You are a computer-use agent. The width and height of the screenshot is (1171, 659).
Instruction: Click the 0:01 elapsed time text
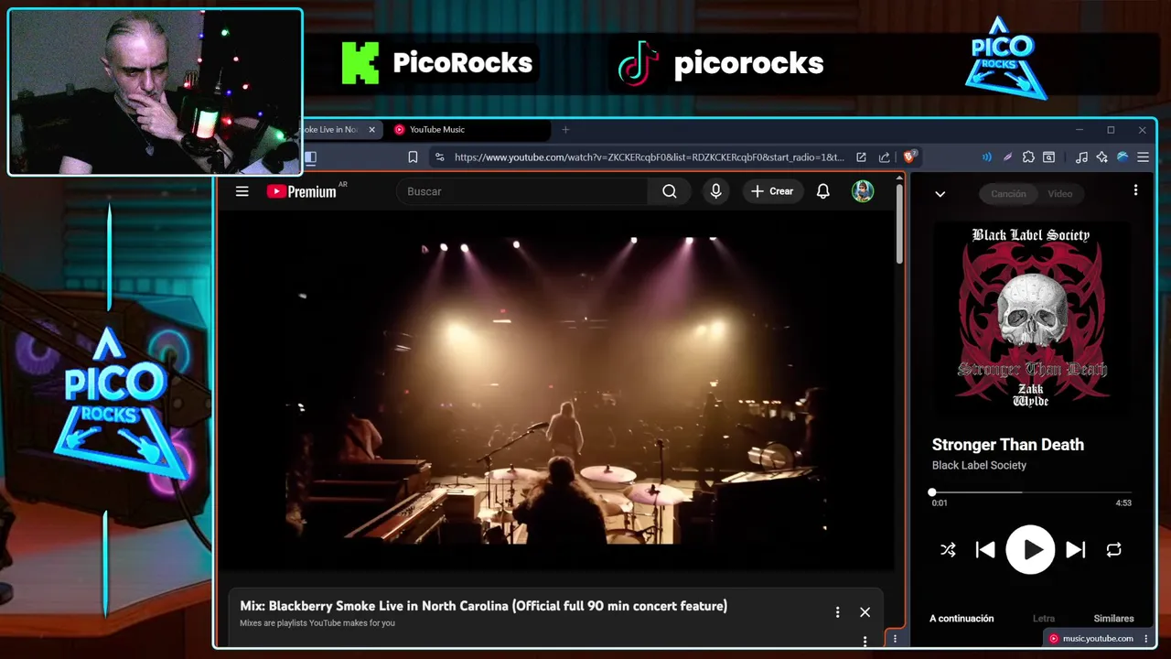pos(940,502)
